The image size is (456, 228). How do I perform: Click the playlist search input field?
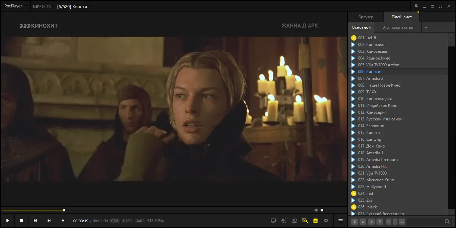[x=426, y=222]
